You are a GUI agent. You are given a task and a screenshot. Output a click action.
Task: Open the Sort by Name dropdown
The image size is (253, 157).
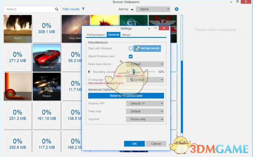[x=153, y=9]
